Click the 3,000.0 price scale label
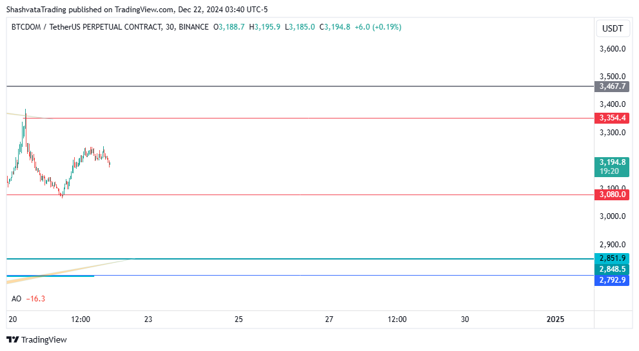The width and height of the screenshot is (639, 351). 613,216
